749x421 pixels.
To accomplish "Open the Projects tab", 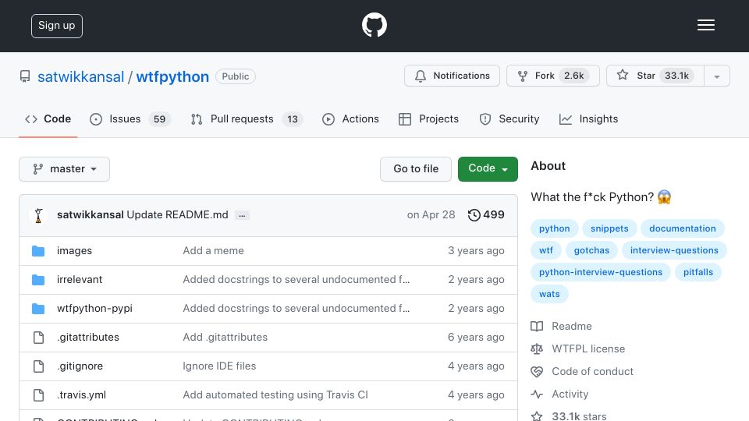I will coord(428,119).
